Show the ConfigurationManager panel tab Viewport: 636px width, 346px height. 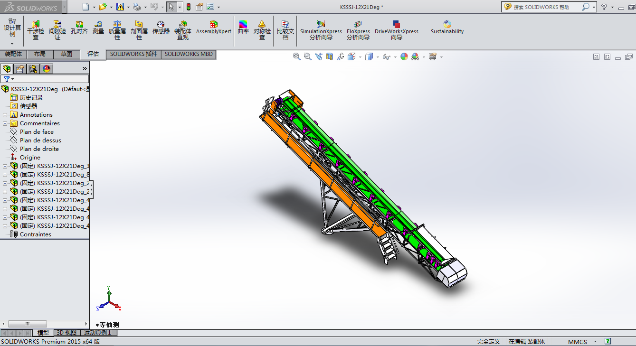point(33,69)
